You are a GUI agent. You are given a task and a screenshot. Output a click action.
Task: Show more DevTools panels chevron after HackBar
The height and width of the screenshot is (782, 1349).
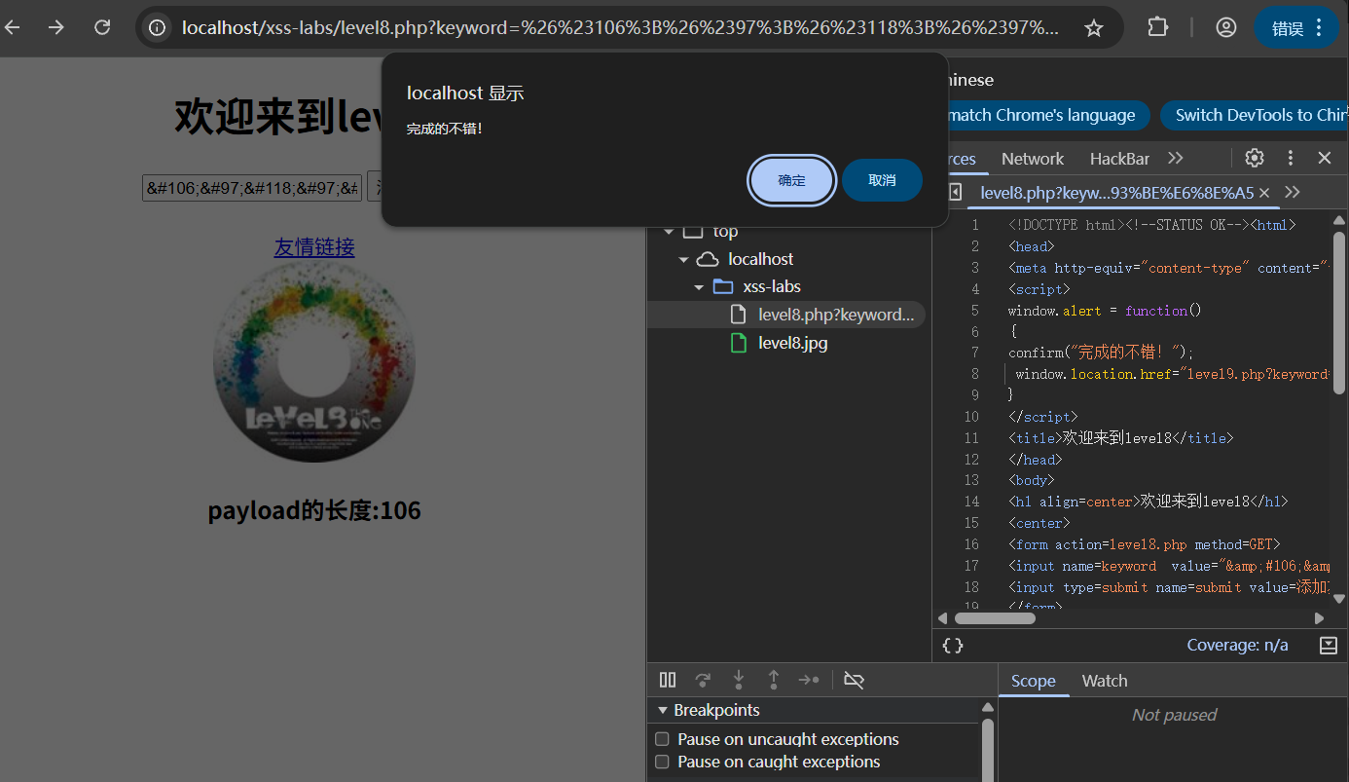point(1176,158)
